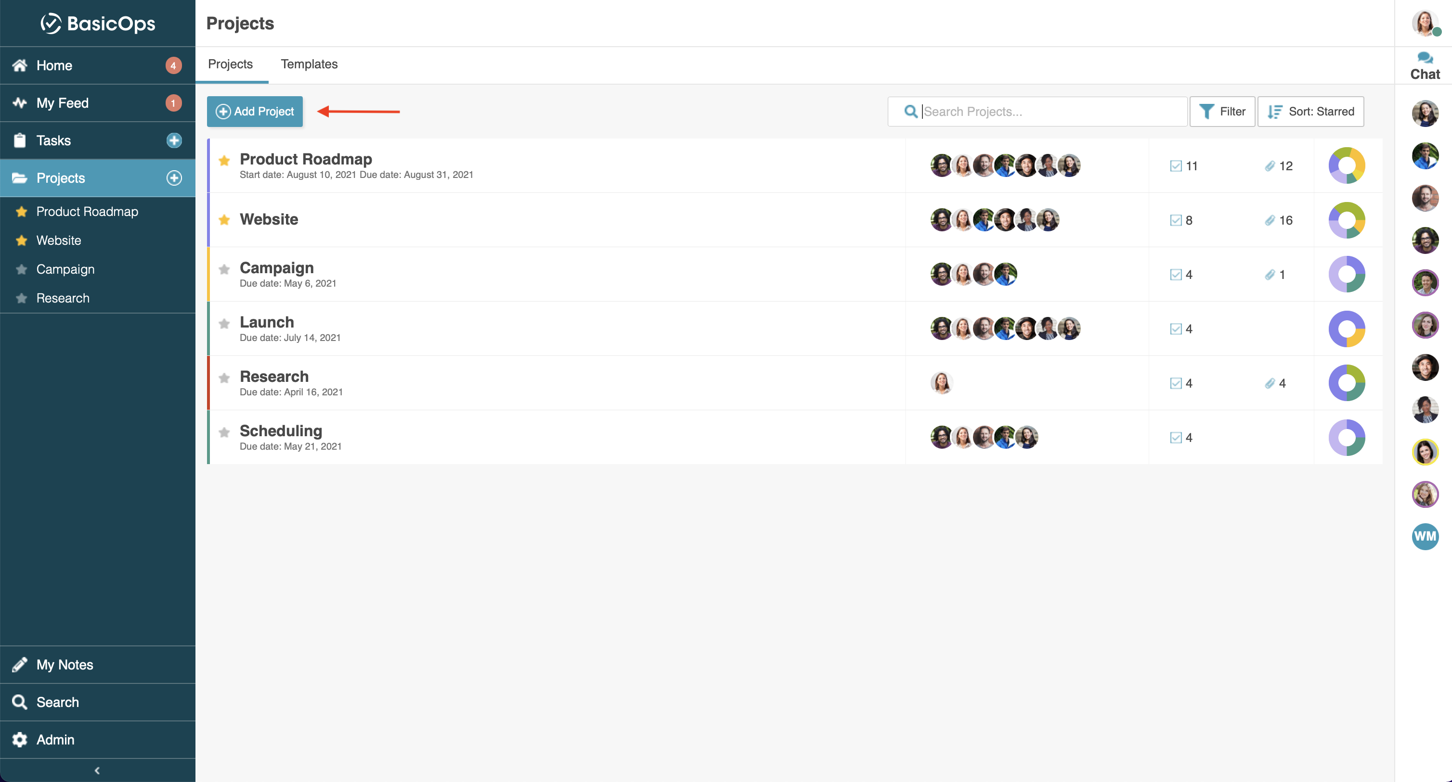Click the attachments paperclip on Website row
Viewport: 1452px width, 782px height.
[1270, 220]
